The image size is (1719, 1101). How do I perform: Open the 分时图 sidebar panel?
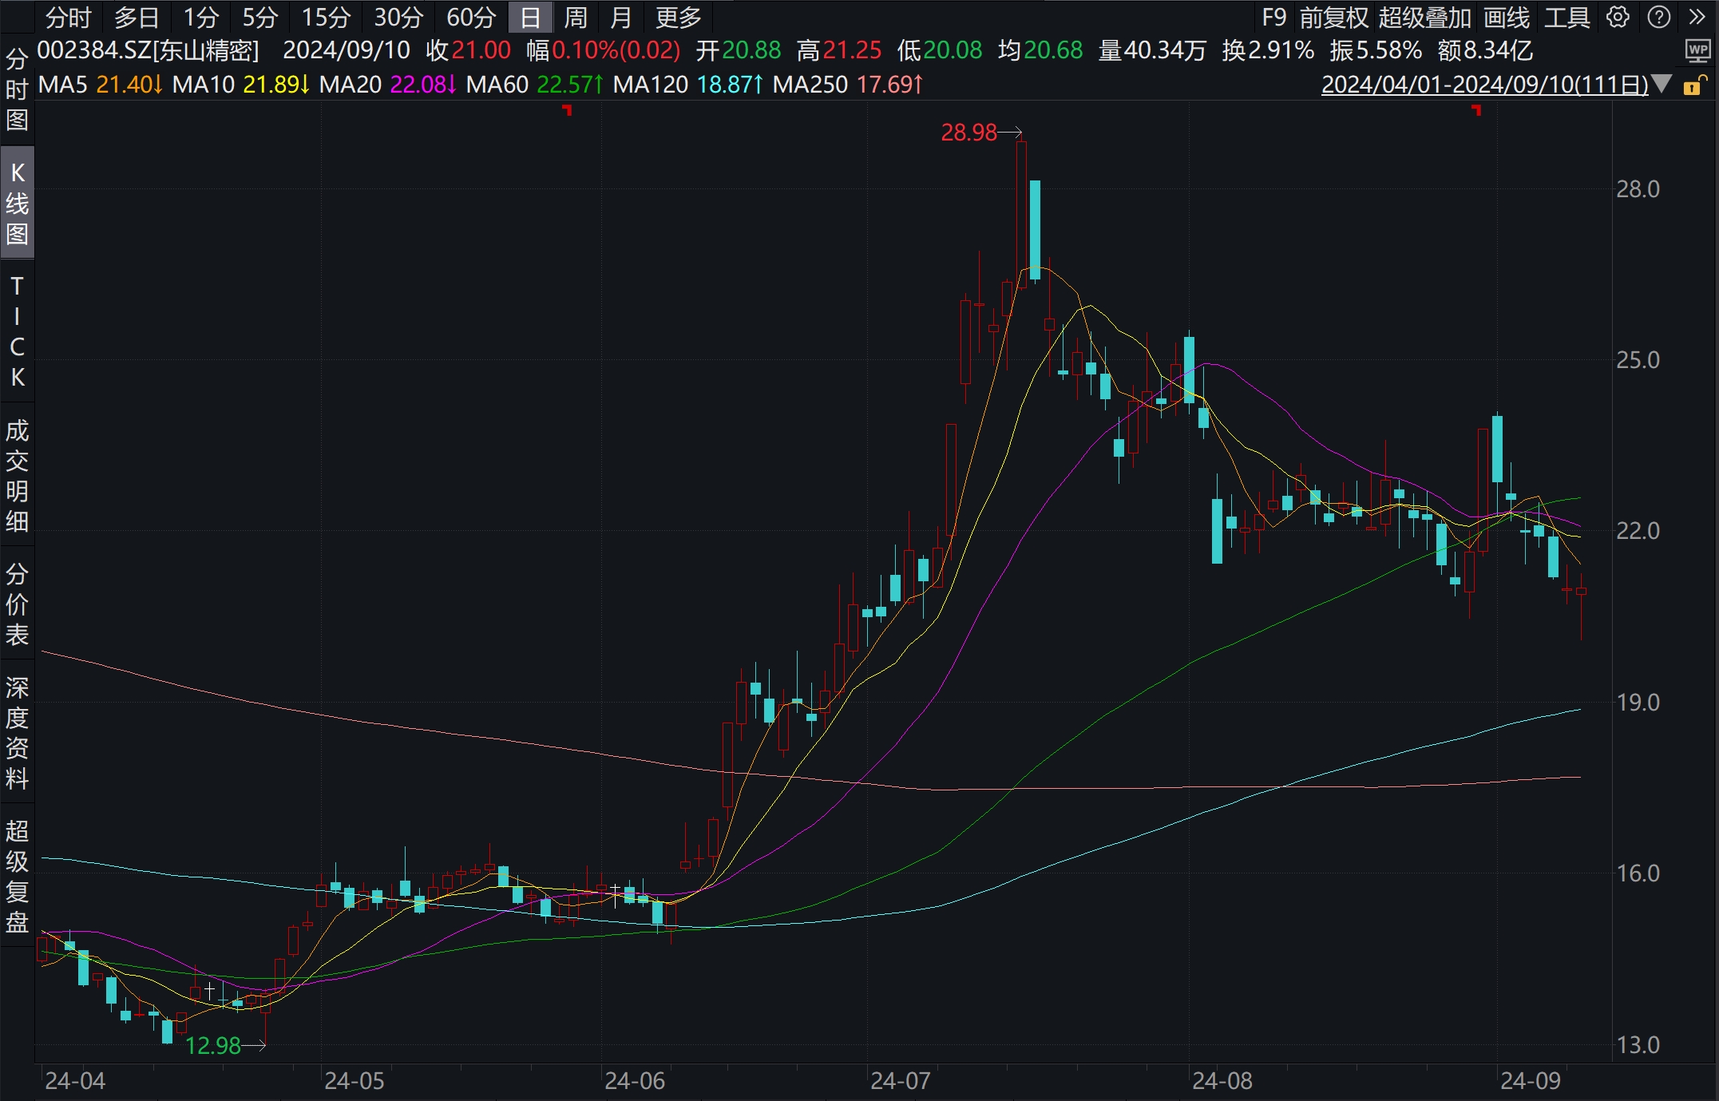17,89
